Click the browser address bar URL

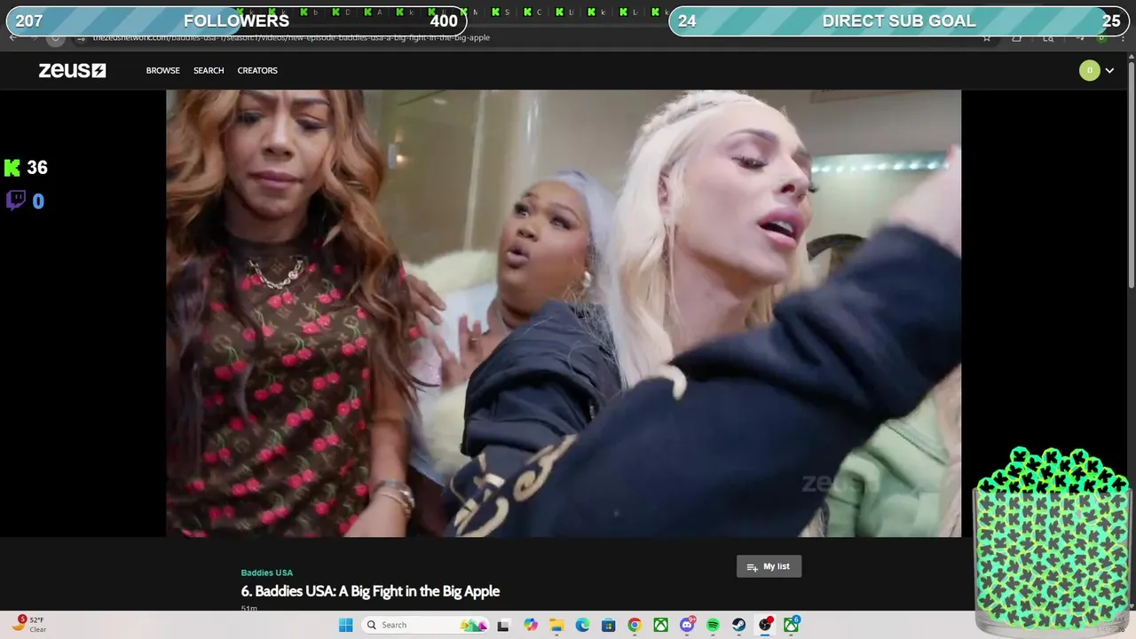pyautogui.click(x=291, y=38)
